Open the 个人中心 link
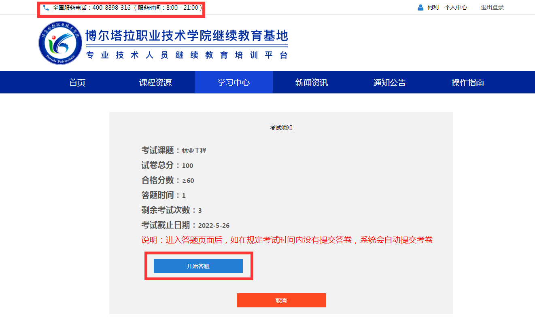This screenshot has height=328, width=535. coord(456,8)
